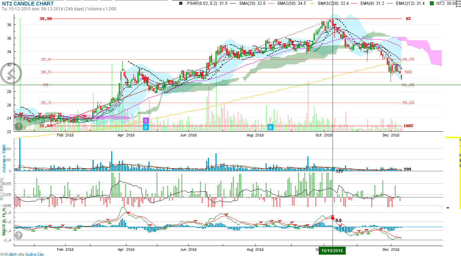Open the help icon on price chart

19,127
